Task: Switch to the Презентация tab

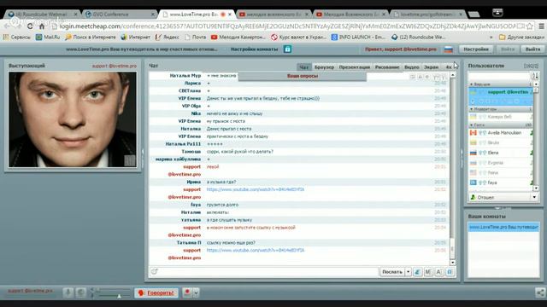Action: coord(355,67)
